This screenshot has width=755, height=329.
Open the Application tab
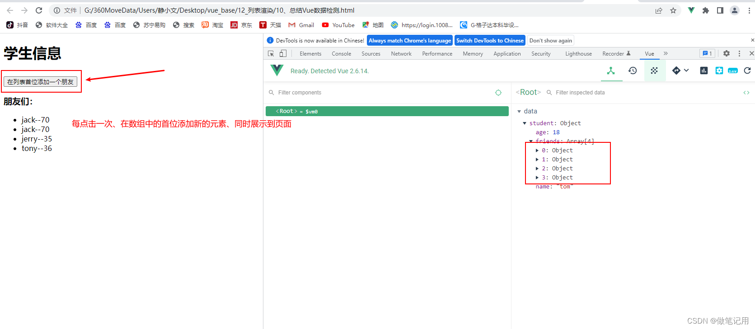[507, 53]
